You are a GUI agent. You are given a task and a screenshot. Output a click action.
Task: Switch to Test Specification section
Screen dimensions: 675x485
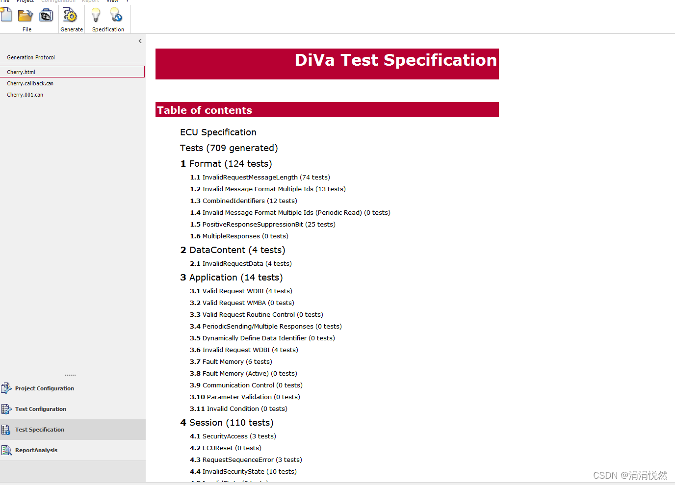73,430
